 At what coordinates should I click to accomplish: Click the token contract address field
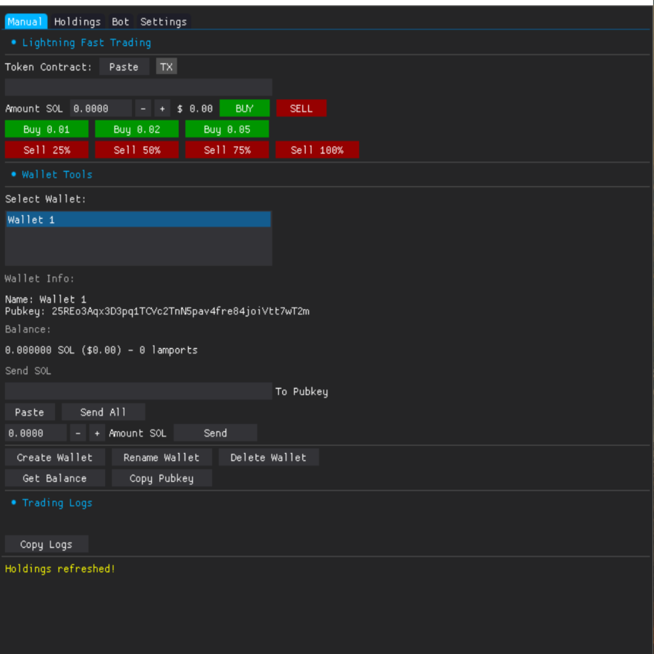[x=138, y=87]
